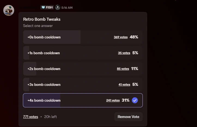Open the 369 votes voter list
The image size is (197, 127).
121,37
